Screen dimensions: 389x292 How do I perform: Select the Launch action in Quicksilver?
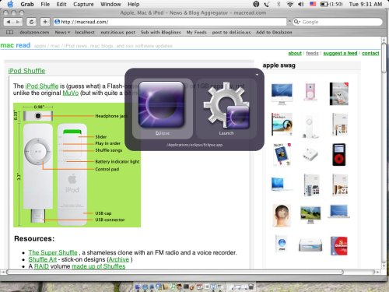[x=226, y=109]
